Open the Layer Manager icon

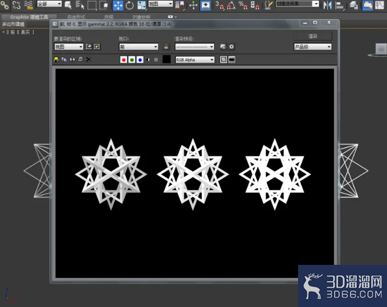pos(354,5)
